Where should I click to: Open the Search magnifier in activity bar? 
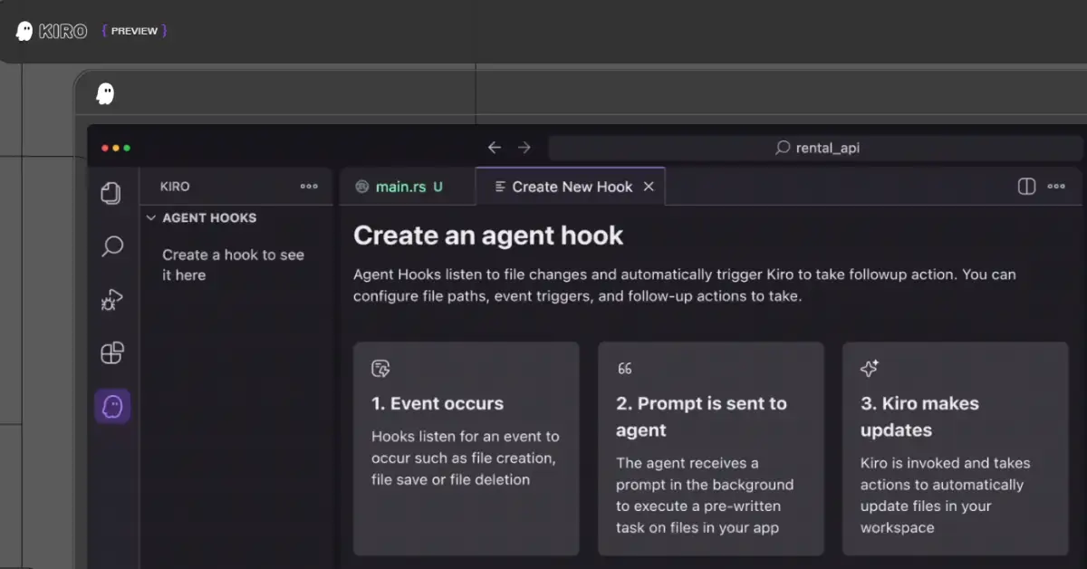(112, 246)
